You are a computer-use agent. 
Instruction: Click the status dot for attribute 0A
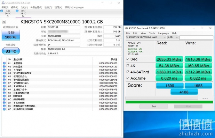[4, 93]
